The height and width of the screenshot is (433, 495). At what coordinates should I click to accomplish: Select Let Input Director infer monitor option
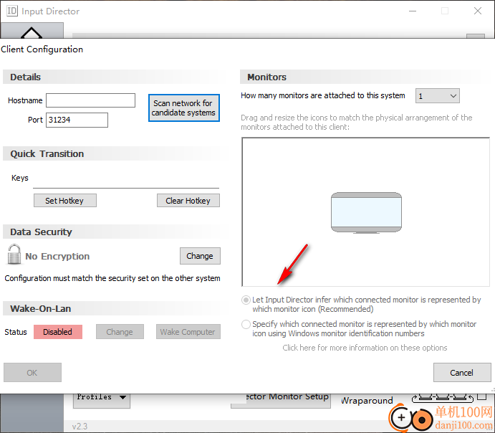click(x=246, y=300)
